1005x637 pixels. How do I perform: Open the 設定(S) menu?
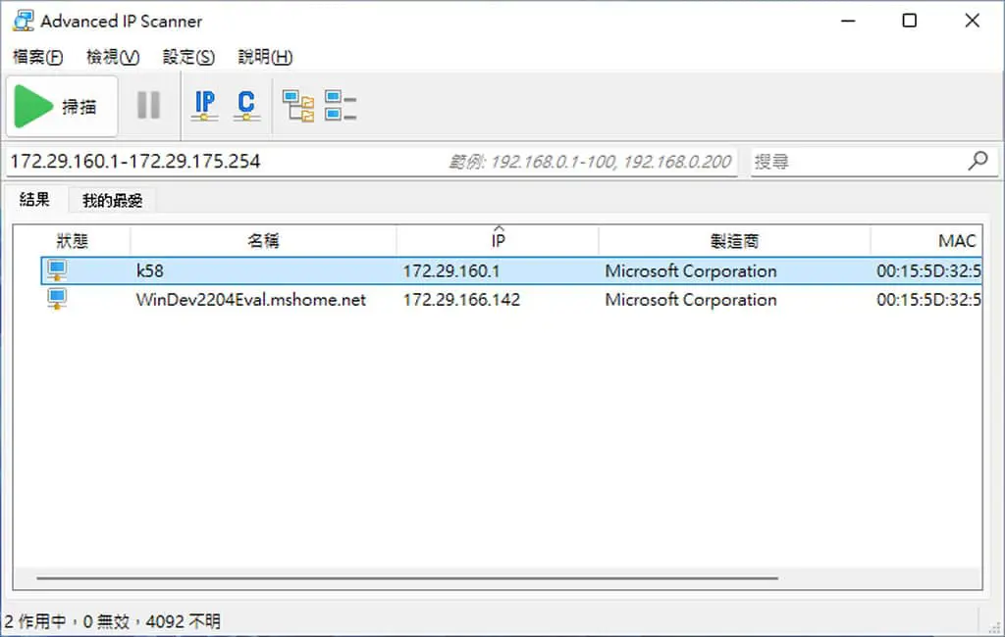click(x=188, y=57)
